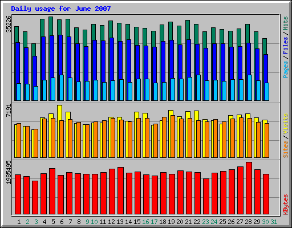The image size is (292, 228).
Task: Select the red KBytes bar for day 23
Action: click(206, 197)
